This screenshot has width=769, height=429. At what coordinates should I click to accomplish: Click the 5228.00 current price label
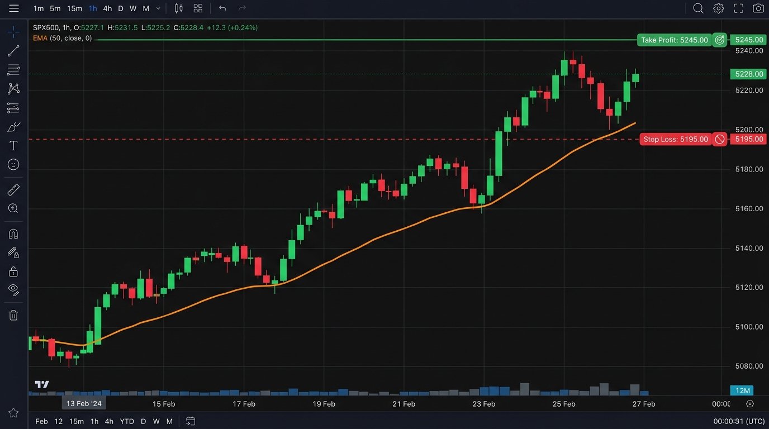click(748, 74)
